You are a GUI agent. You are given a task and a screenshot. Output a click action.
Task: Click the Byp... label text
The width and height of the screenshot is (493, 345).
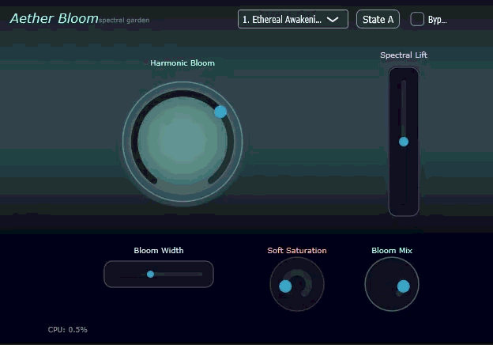[x=438, y=20]
